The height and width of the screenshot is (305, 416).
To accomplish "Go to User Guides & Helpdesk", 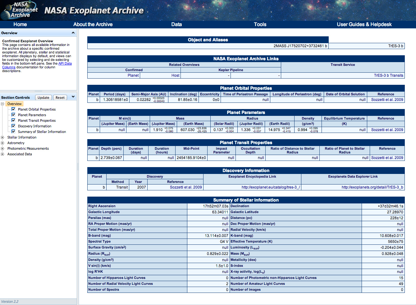I will pos(364,24).
